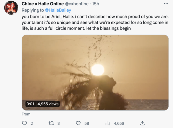View analytics bar chart icon
The image size is (173, 128).
(108, 123)
